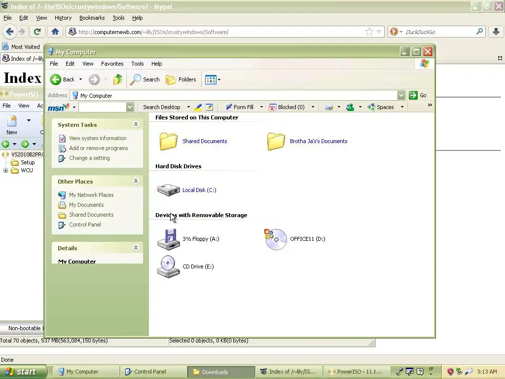
Task: Click the language bar help icon
Action: [420, 372]
